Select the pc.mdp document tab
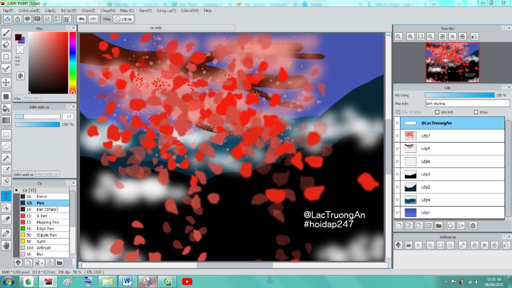The height and width of the screenshot is (288, 512). coord(156,28)
